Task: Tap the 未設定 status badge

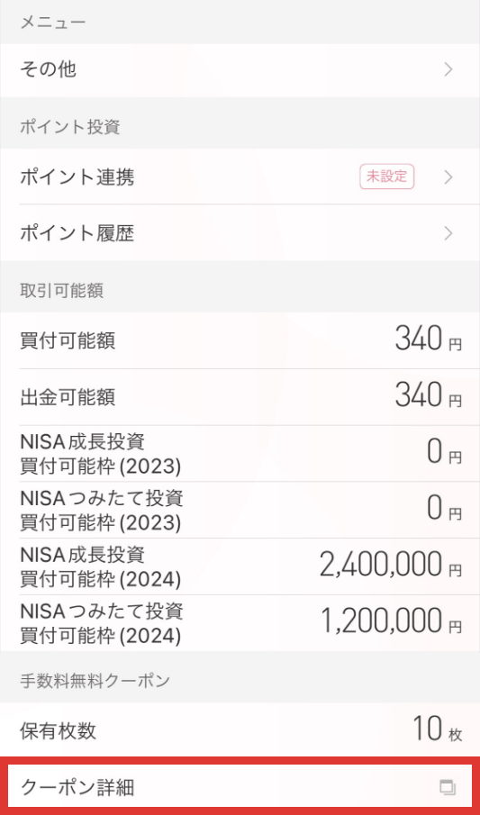Action: (x=387, y=177)
